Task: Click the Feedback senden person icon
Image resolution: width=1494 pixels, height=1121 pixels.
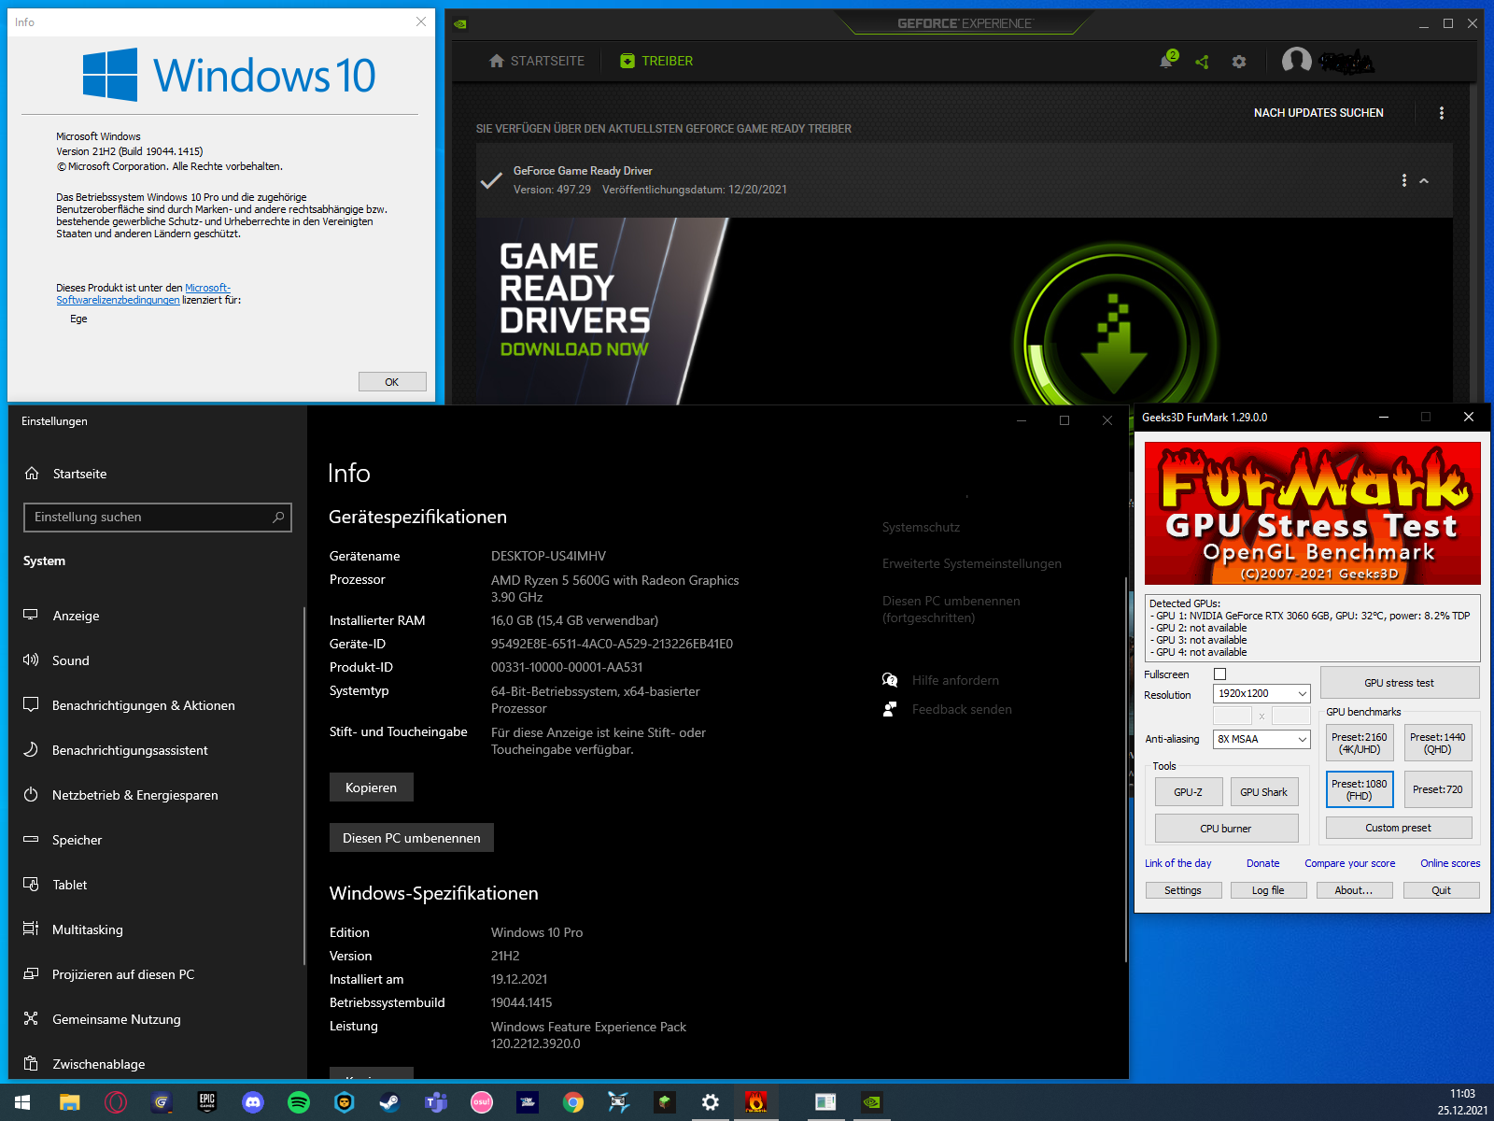Action: coord(890,709)
